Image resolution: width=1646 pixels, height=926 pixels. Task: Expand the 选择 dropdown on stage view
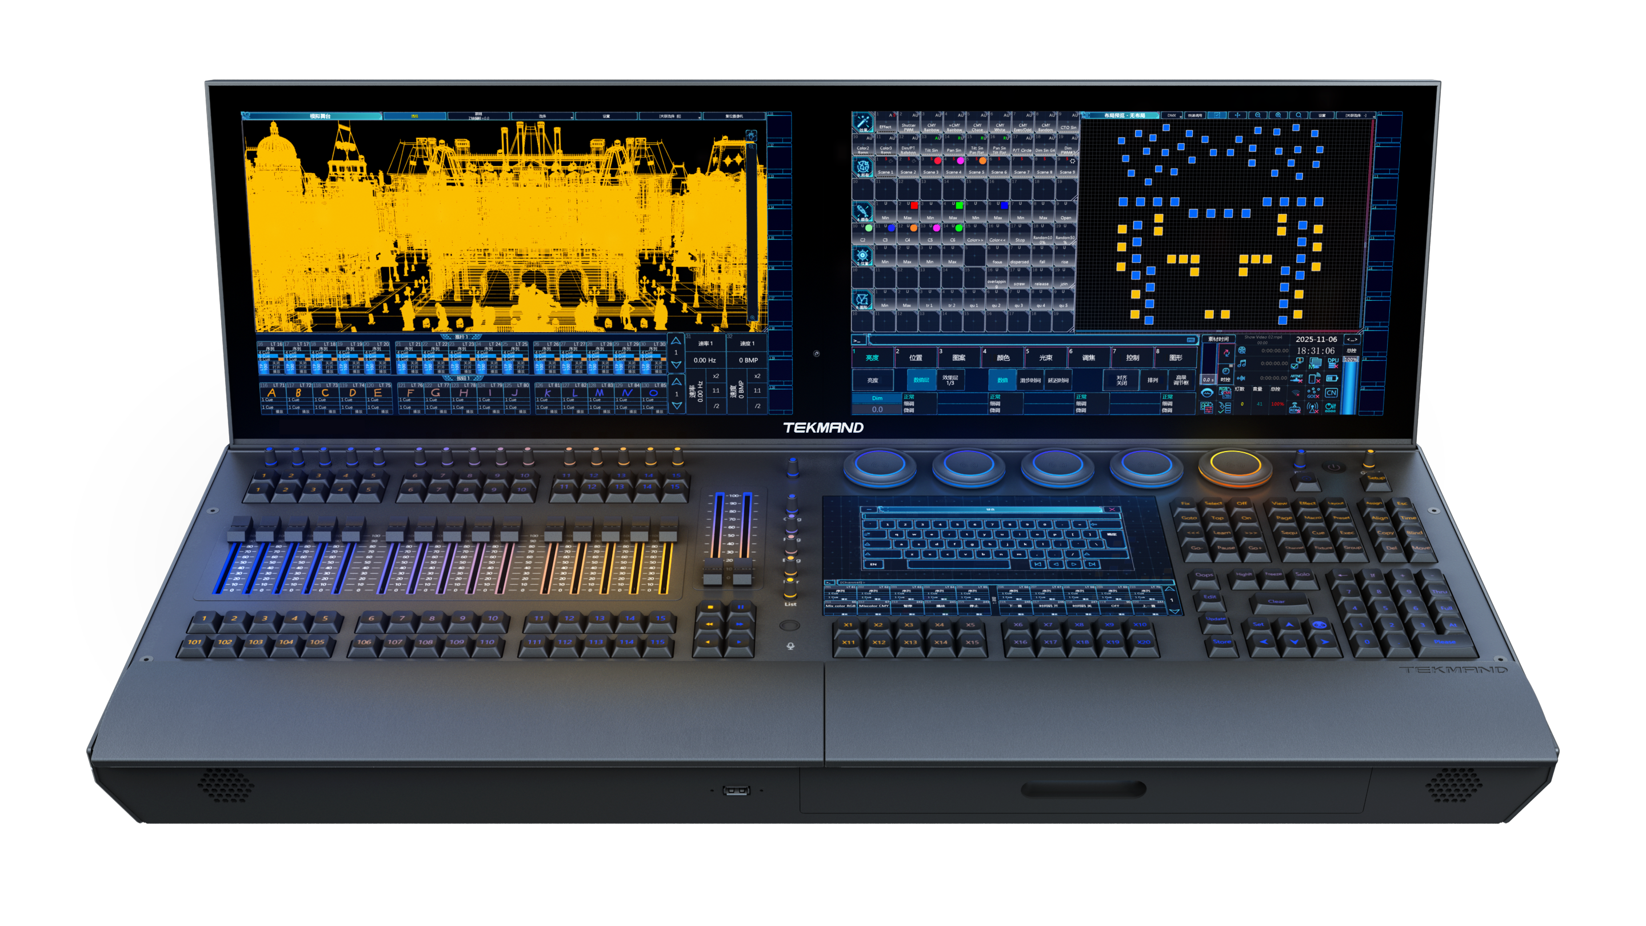pos(542,116)
